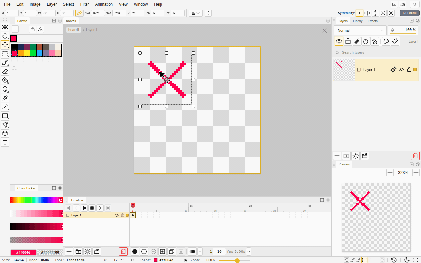Image resolution: width=421 pixels, height=263 pixels.
Task: Select the rectangle shape tool
Action: [5, 116]
